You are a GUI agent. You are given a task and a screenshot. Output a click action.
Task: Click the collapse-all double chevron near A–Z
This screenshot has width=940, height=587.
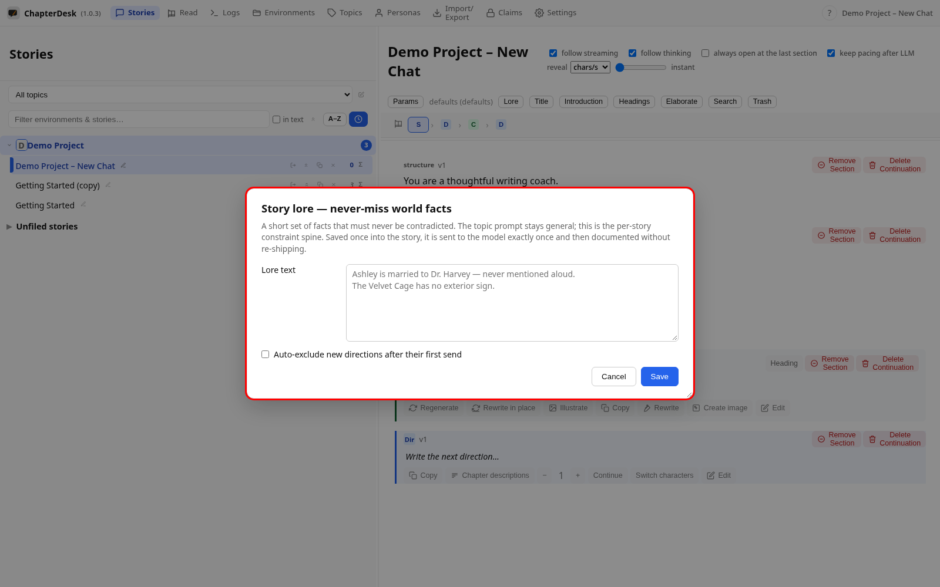tap(313, 119)
